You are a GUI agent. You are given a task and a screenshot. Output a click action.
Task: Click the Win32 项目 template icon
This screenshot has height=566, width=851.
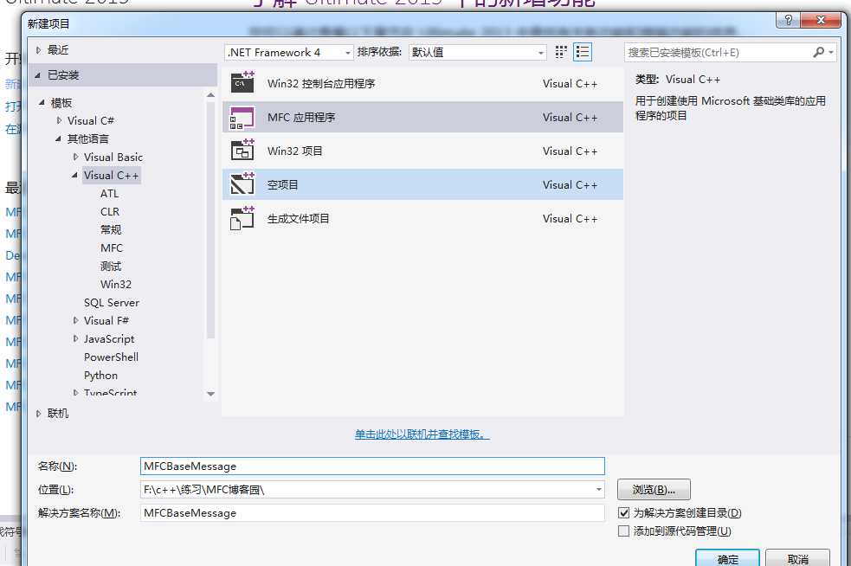(242, 151)
